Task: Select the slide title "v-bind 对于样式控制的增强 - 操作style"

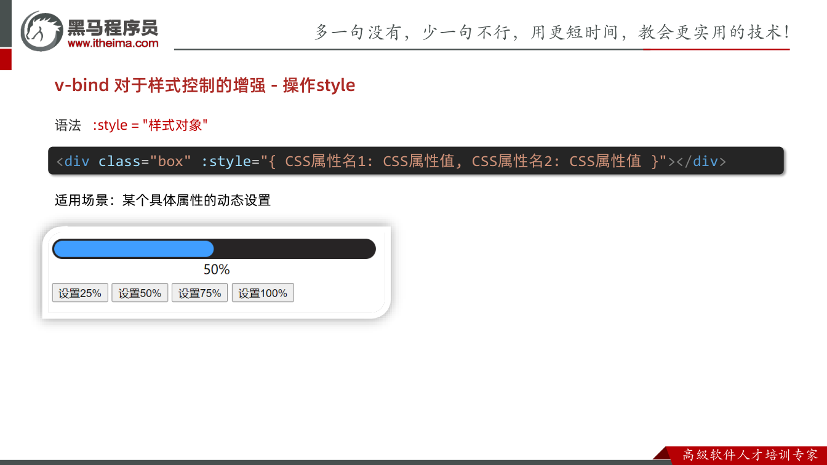Action: 205,85
